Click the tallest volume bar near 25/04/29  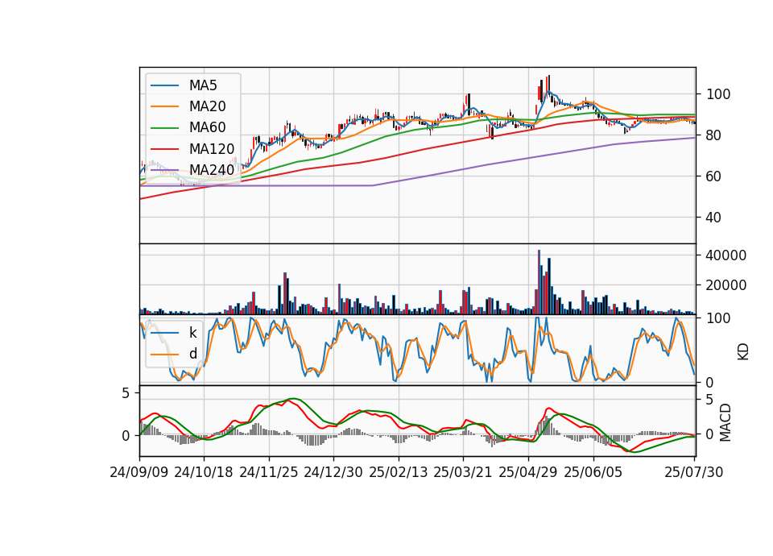click(539, 282)
